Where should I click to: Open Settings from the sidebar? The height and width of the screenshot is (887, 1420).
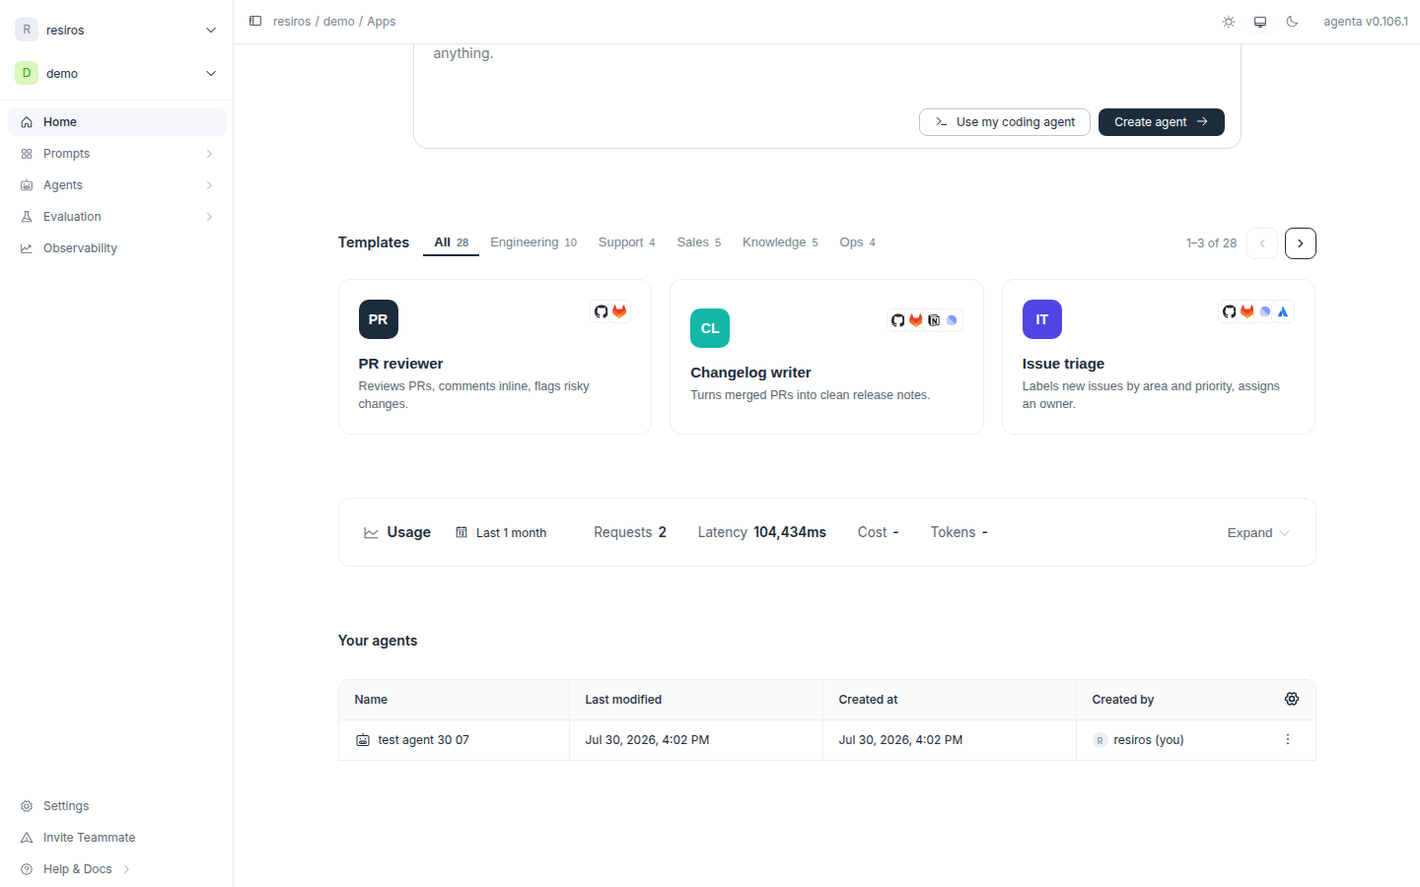[117, 806]
